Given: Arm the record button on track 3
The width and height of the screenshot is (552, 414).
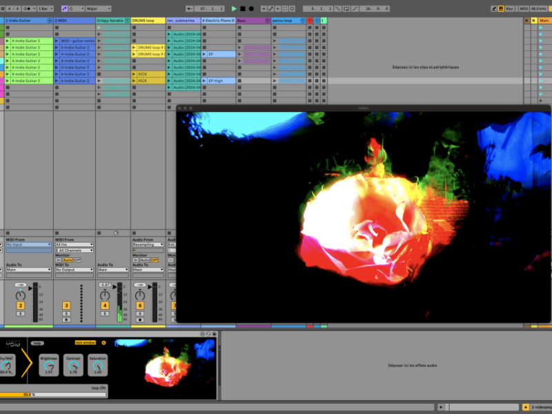Looking at the screenshot, I should click(x=66, y=319).
